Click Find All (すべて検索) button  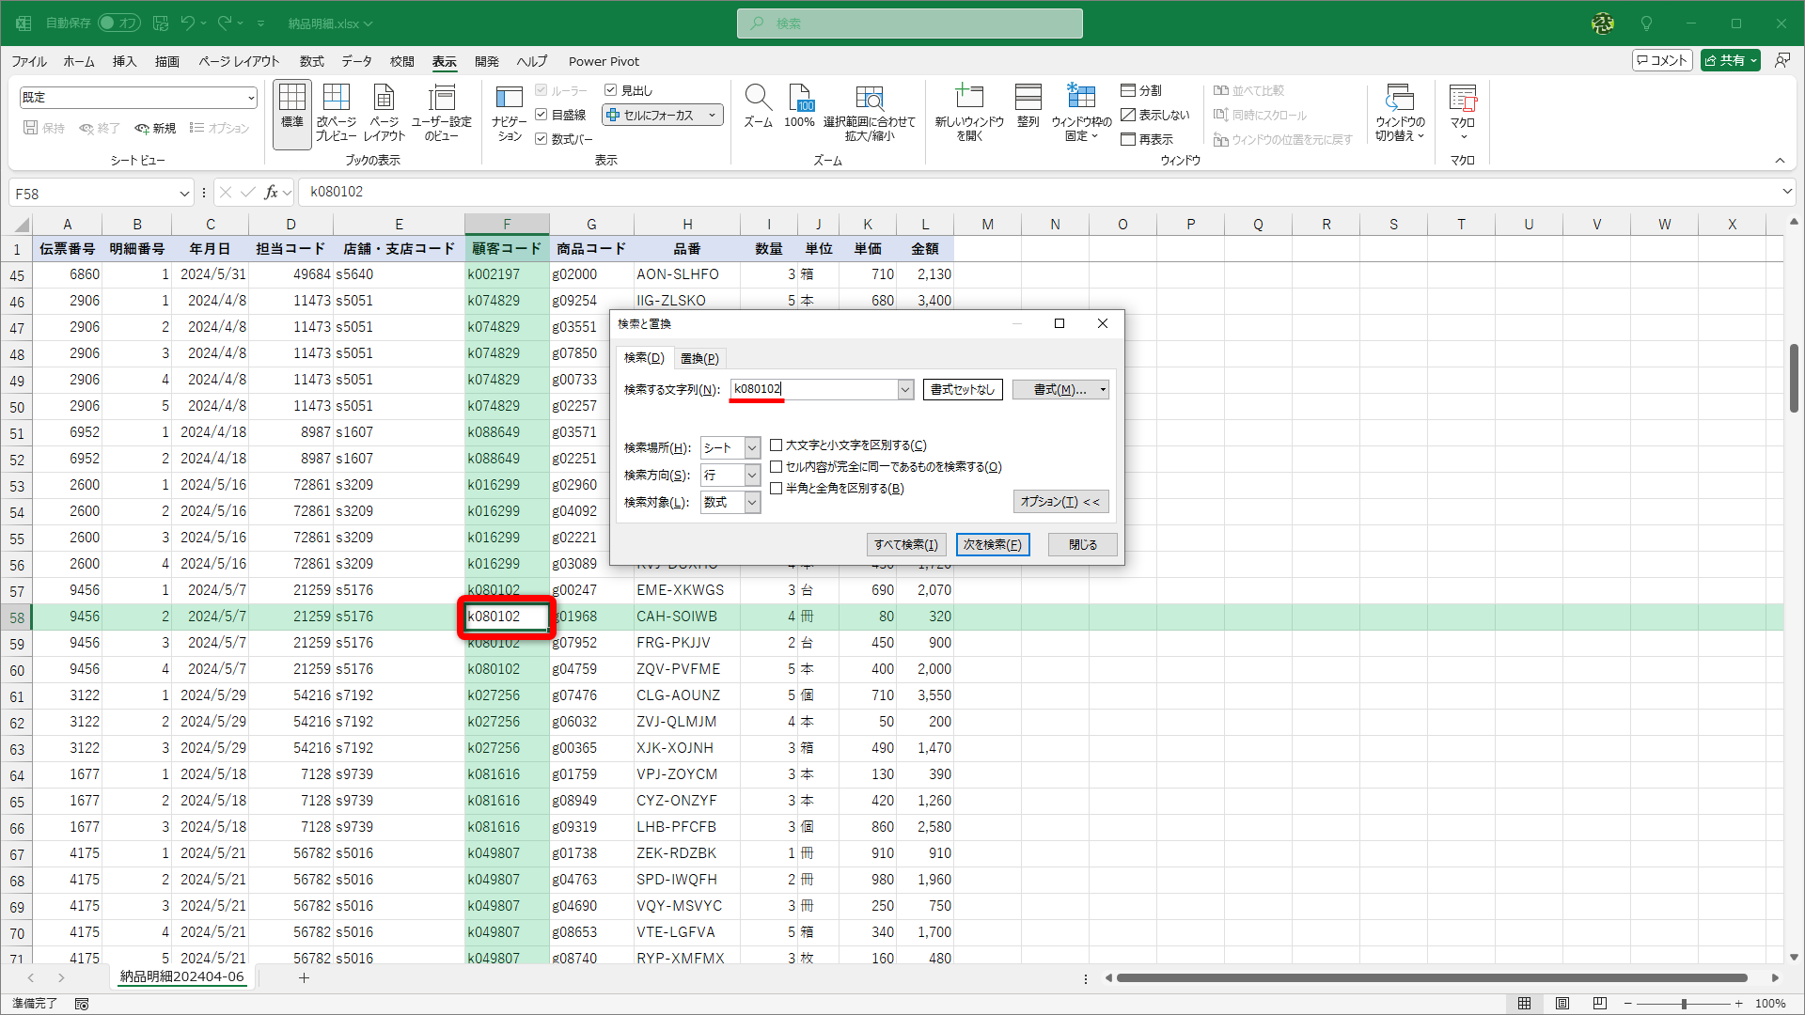pyautogui.click(x=905, y=544)
